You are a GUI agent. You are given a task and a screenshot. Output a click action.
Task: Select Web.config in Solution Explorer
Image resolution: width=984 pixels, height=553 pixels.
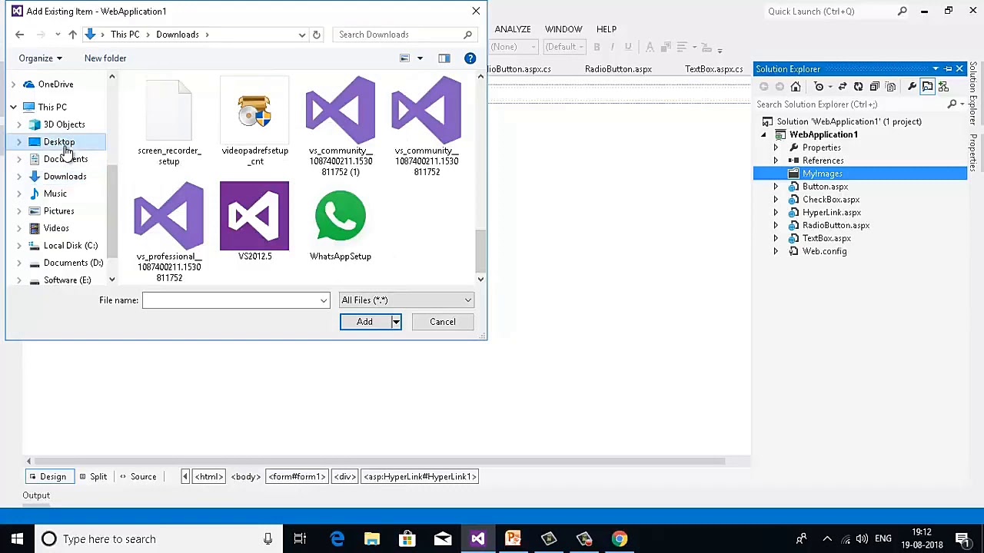[x=824, y=252]
